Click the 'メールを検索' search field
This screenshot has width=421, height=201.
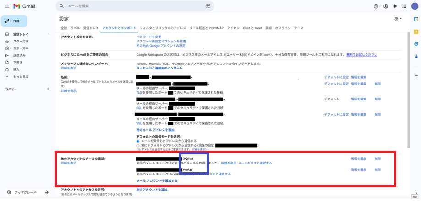click(133, 6)
